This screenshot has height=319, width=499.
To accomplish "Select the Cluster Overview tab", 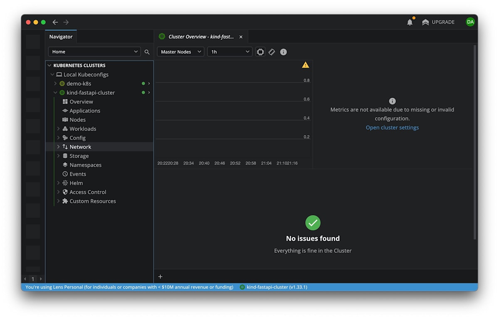I will point(201,37).
